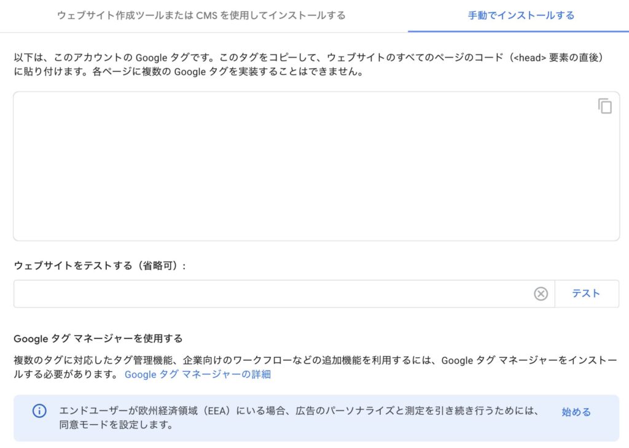This screenshot has width=629, height=448.
Task: Click the EEA consent mode banner text
Action: point(299,417)
